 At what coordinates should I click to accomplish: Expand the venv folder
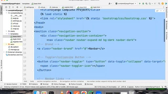tap(6, 44)
